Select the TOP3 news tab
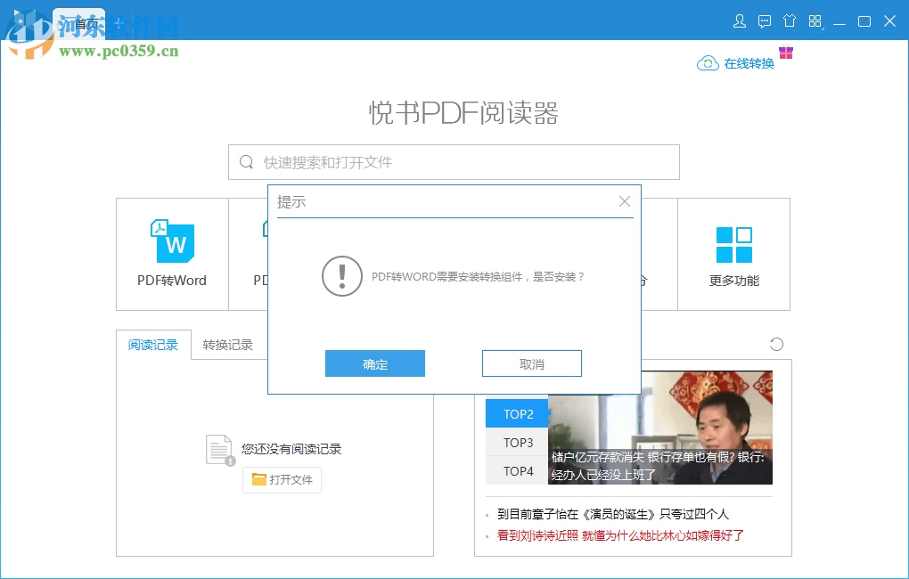The image size is (909, 579). click(x=517, y=442)
